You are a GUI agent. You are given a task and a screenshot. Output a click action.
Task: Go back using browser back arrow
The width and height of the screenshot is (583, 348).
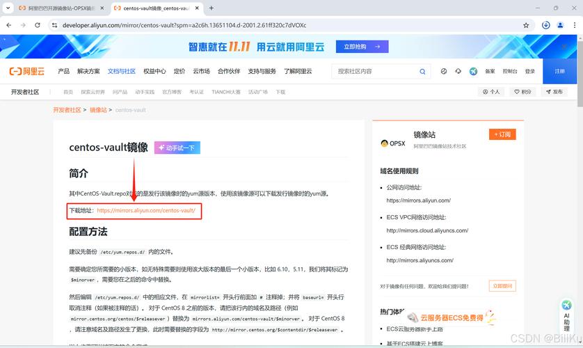9,25
